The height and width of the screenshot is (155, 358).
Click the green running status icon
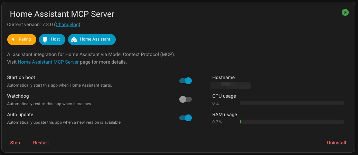click(x=345, y=12)
